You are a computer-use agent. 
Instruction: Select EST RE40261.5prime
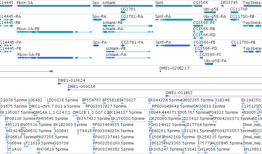pos(165,131)
